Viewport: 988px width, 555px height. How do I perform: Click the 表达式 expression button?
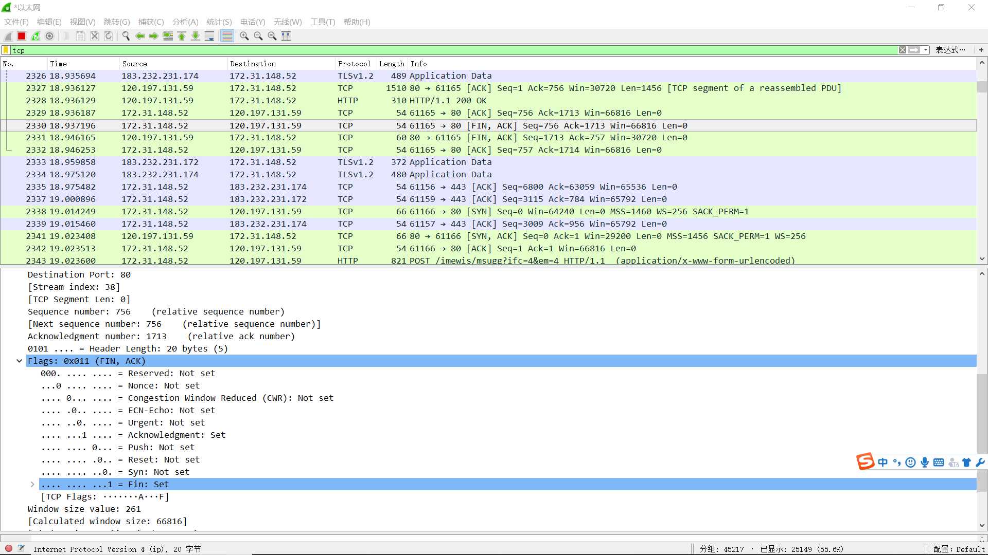tap(950, 50)
